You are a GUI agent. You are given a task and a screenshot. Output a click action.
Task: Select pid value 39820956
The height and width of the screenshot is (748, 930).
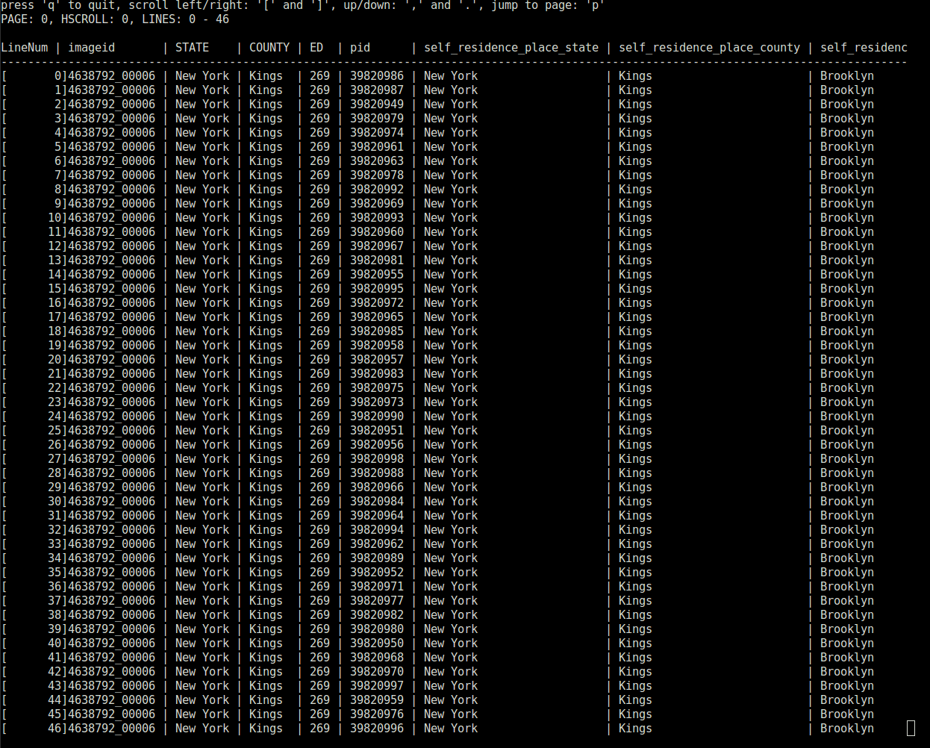pos(377,444)
